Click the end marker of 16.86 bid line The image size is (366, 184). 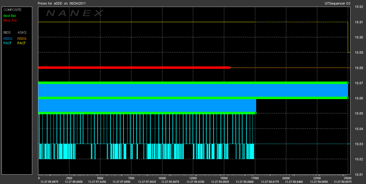point(348,98)
